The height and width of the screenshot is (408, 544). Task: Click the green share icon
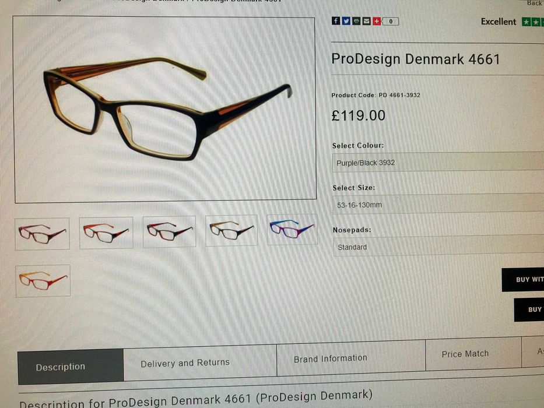pyautogui.click(x=356, y=21)
